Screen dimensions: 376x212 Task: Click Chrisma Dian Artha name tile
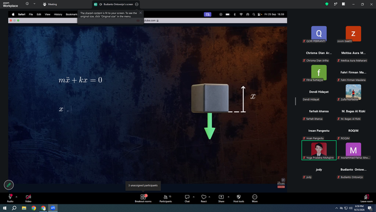pos(318,54)
